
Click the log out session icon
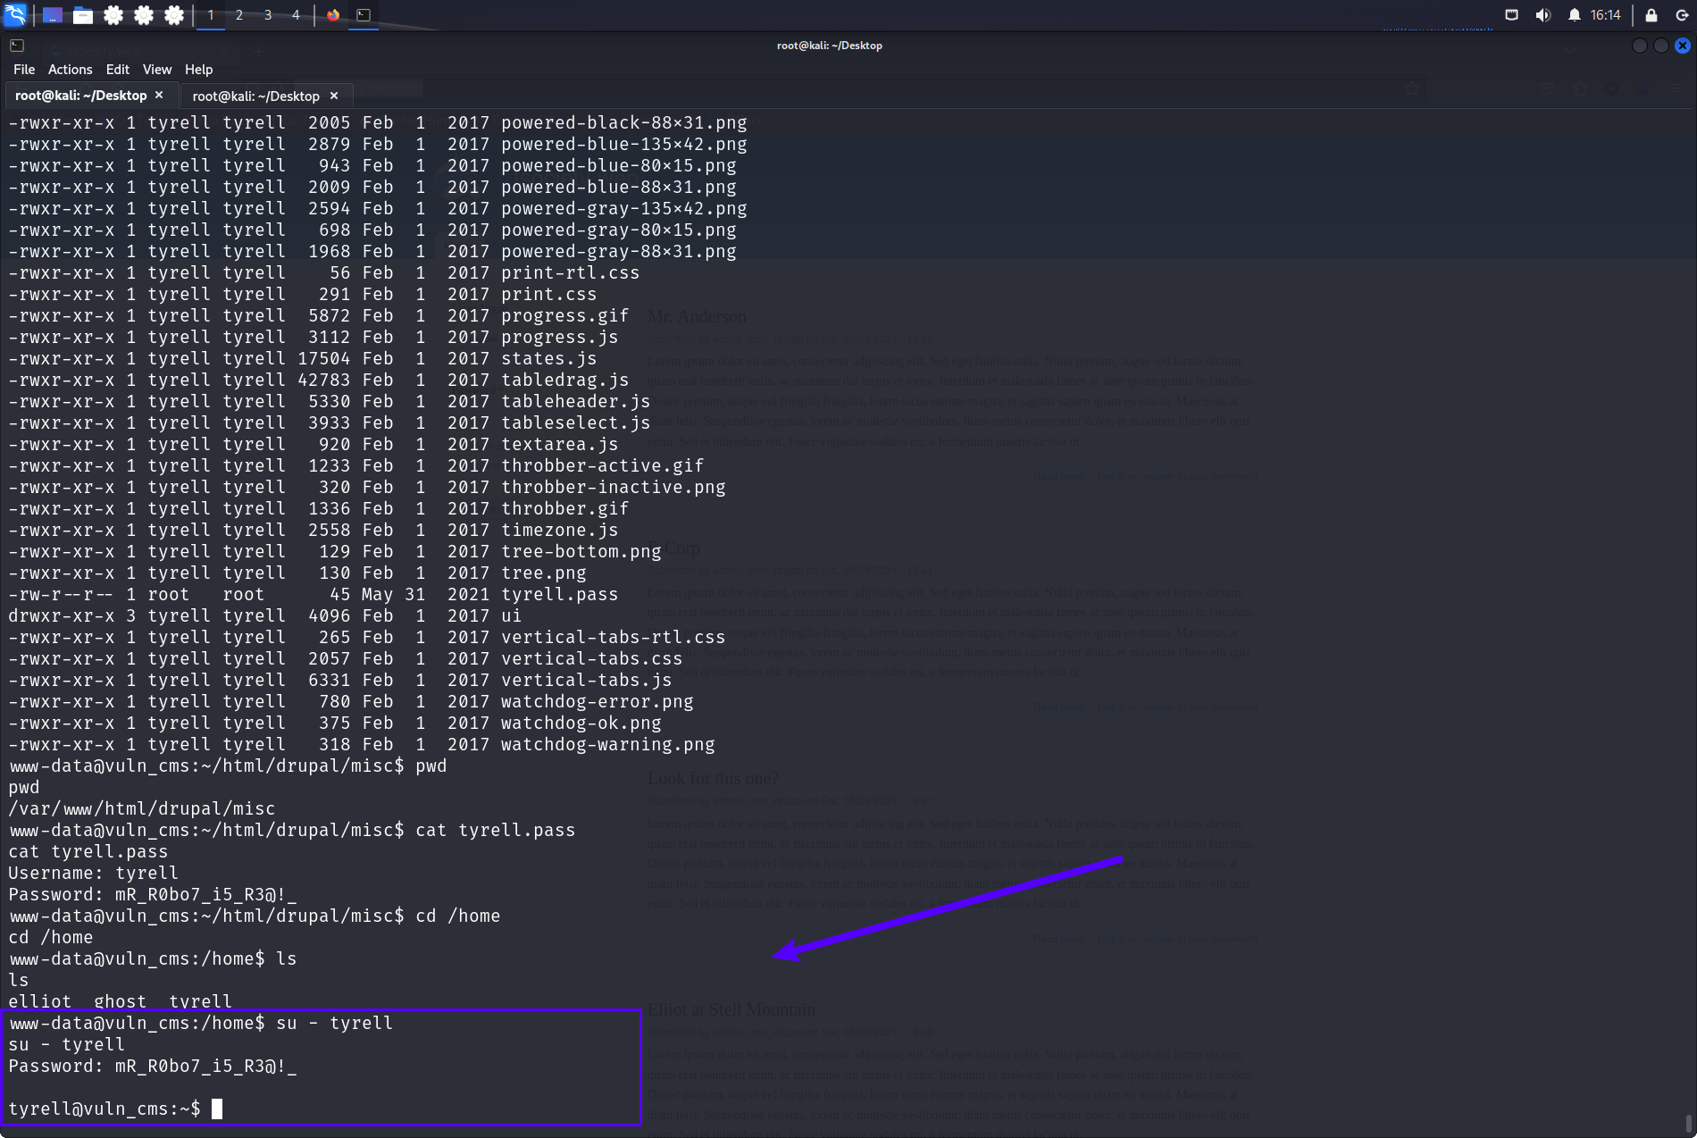[1682, 15]
